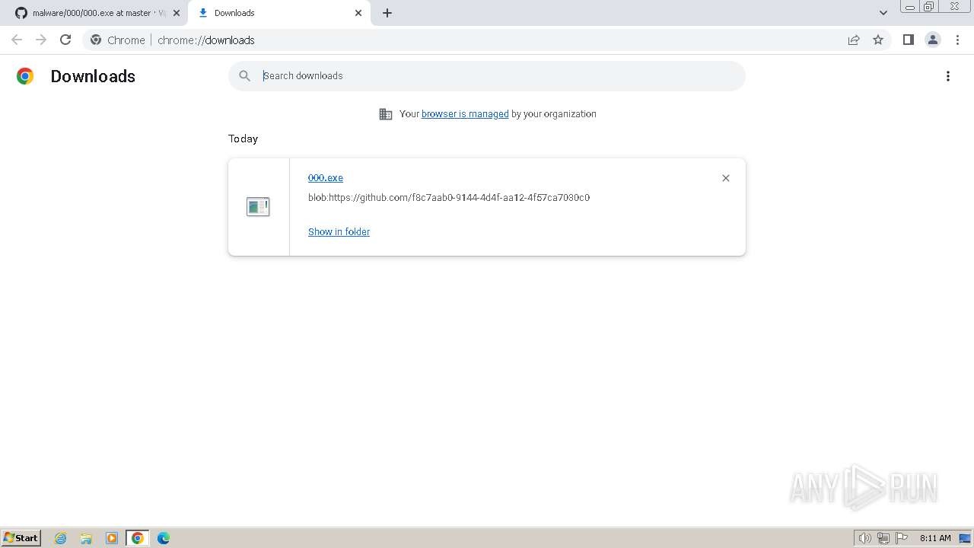
Task: Select the Chrome taskbar button
Action: click(138, 538)
